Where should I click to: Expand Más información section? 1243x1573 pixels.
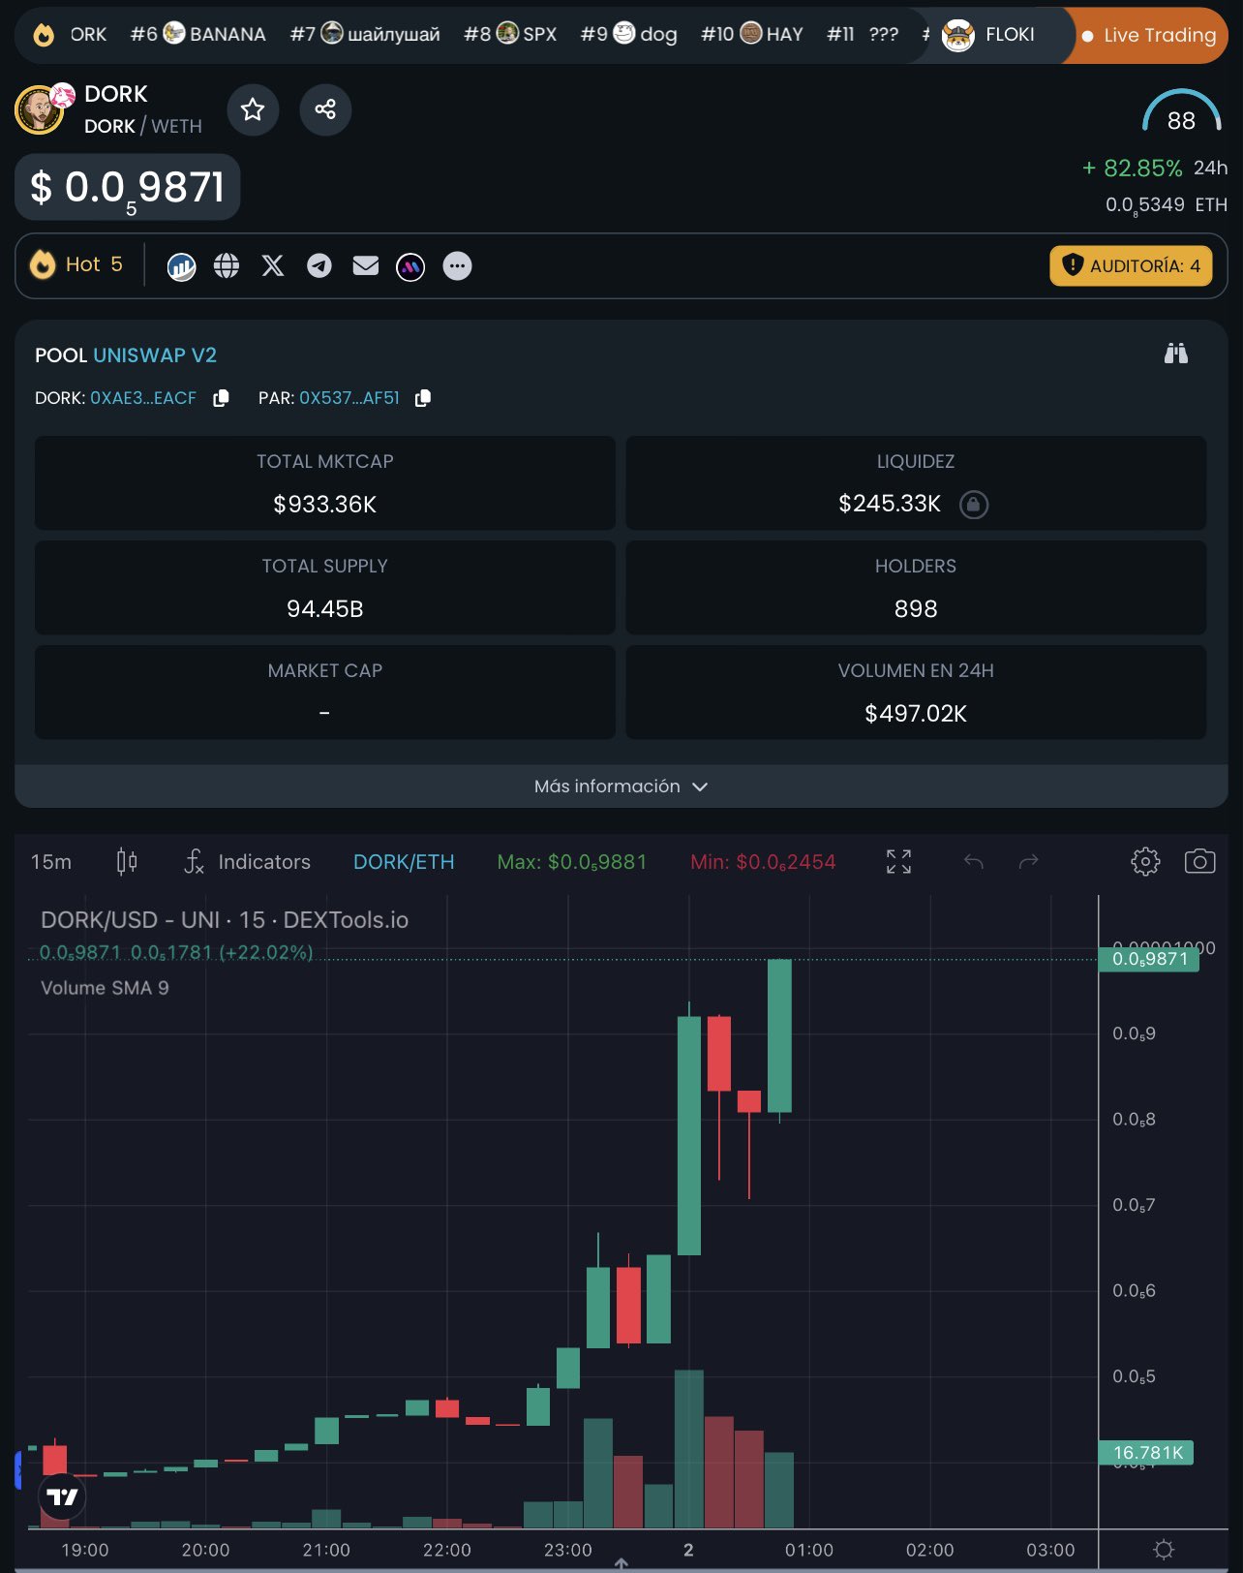tap(621, 786)
